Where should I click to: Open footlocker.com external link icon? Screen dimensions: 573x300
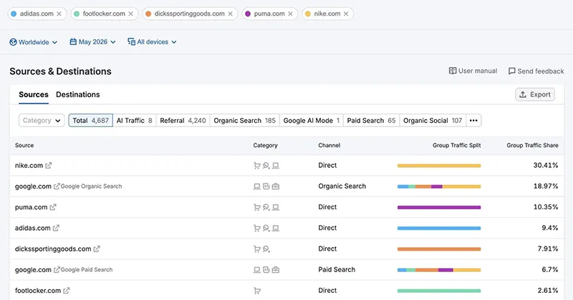66,291
